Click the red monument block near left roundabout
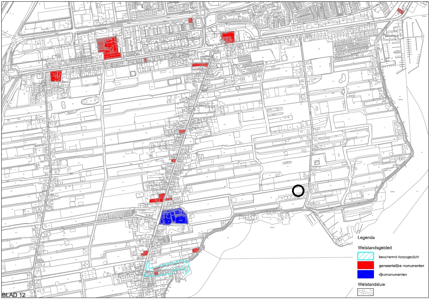 (x=56, y=76)
